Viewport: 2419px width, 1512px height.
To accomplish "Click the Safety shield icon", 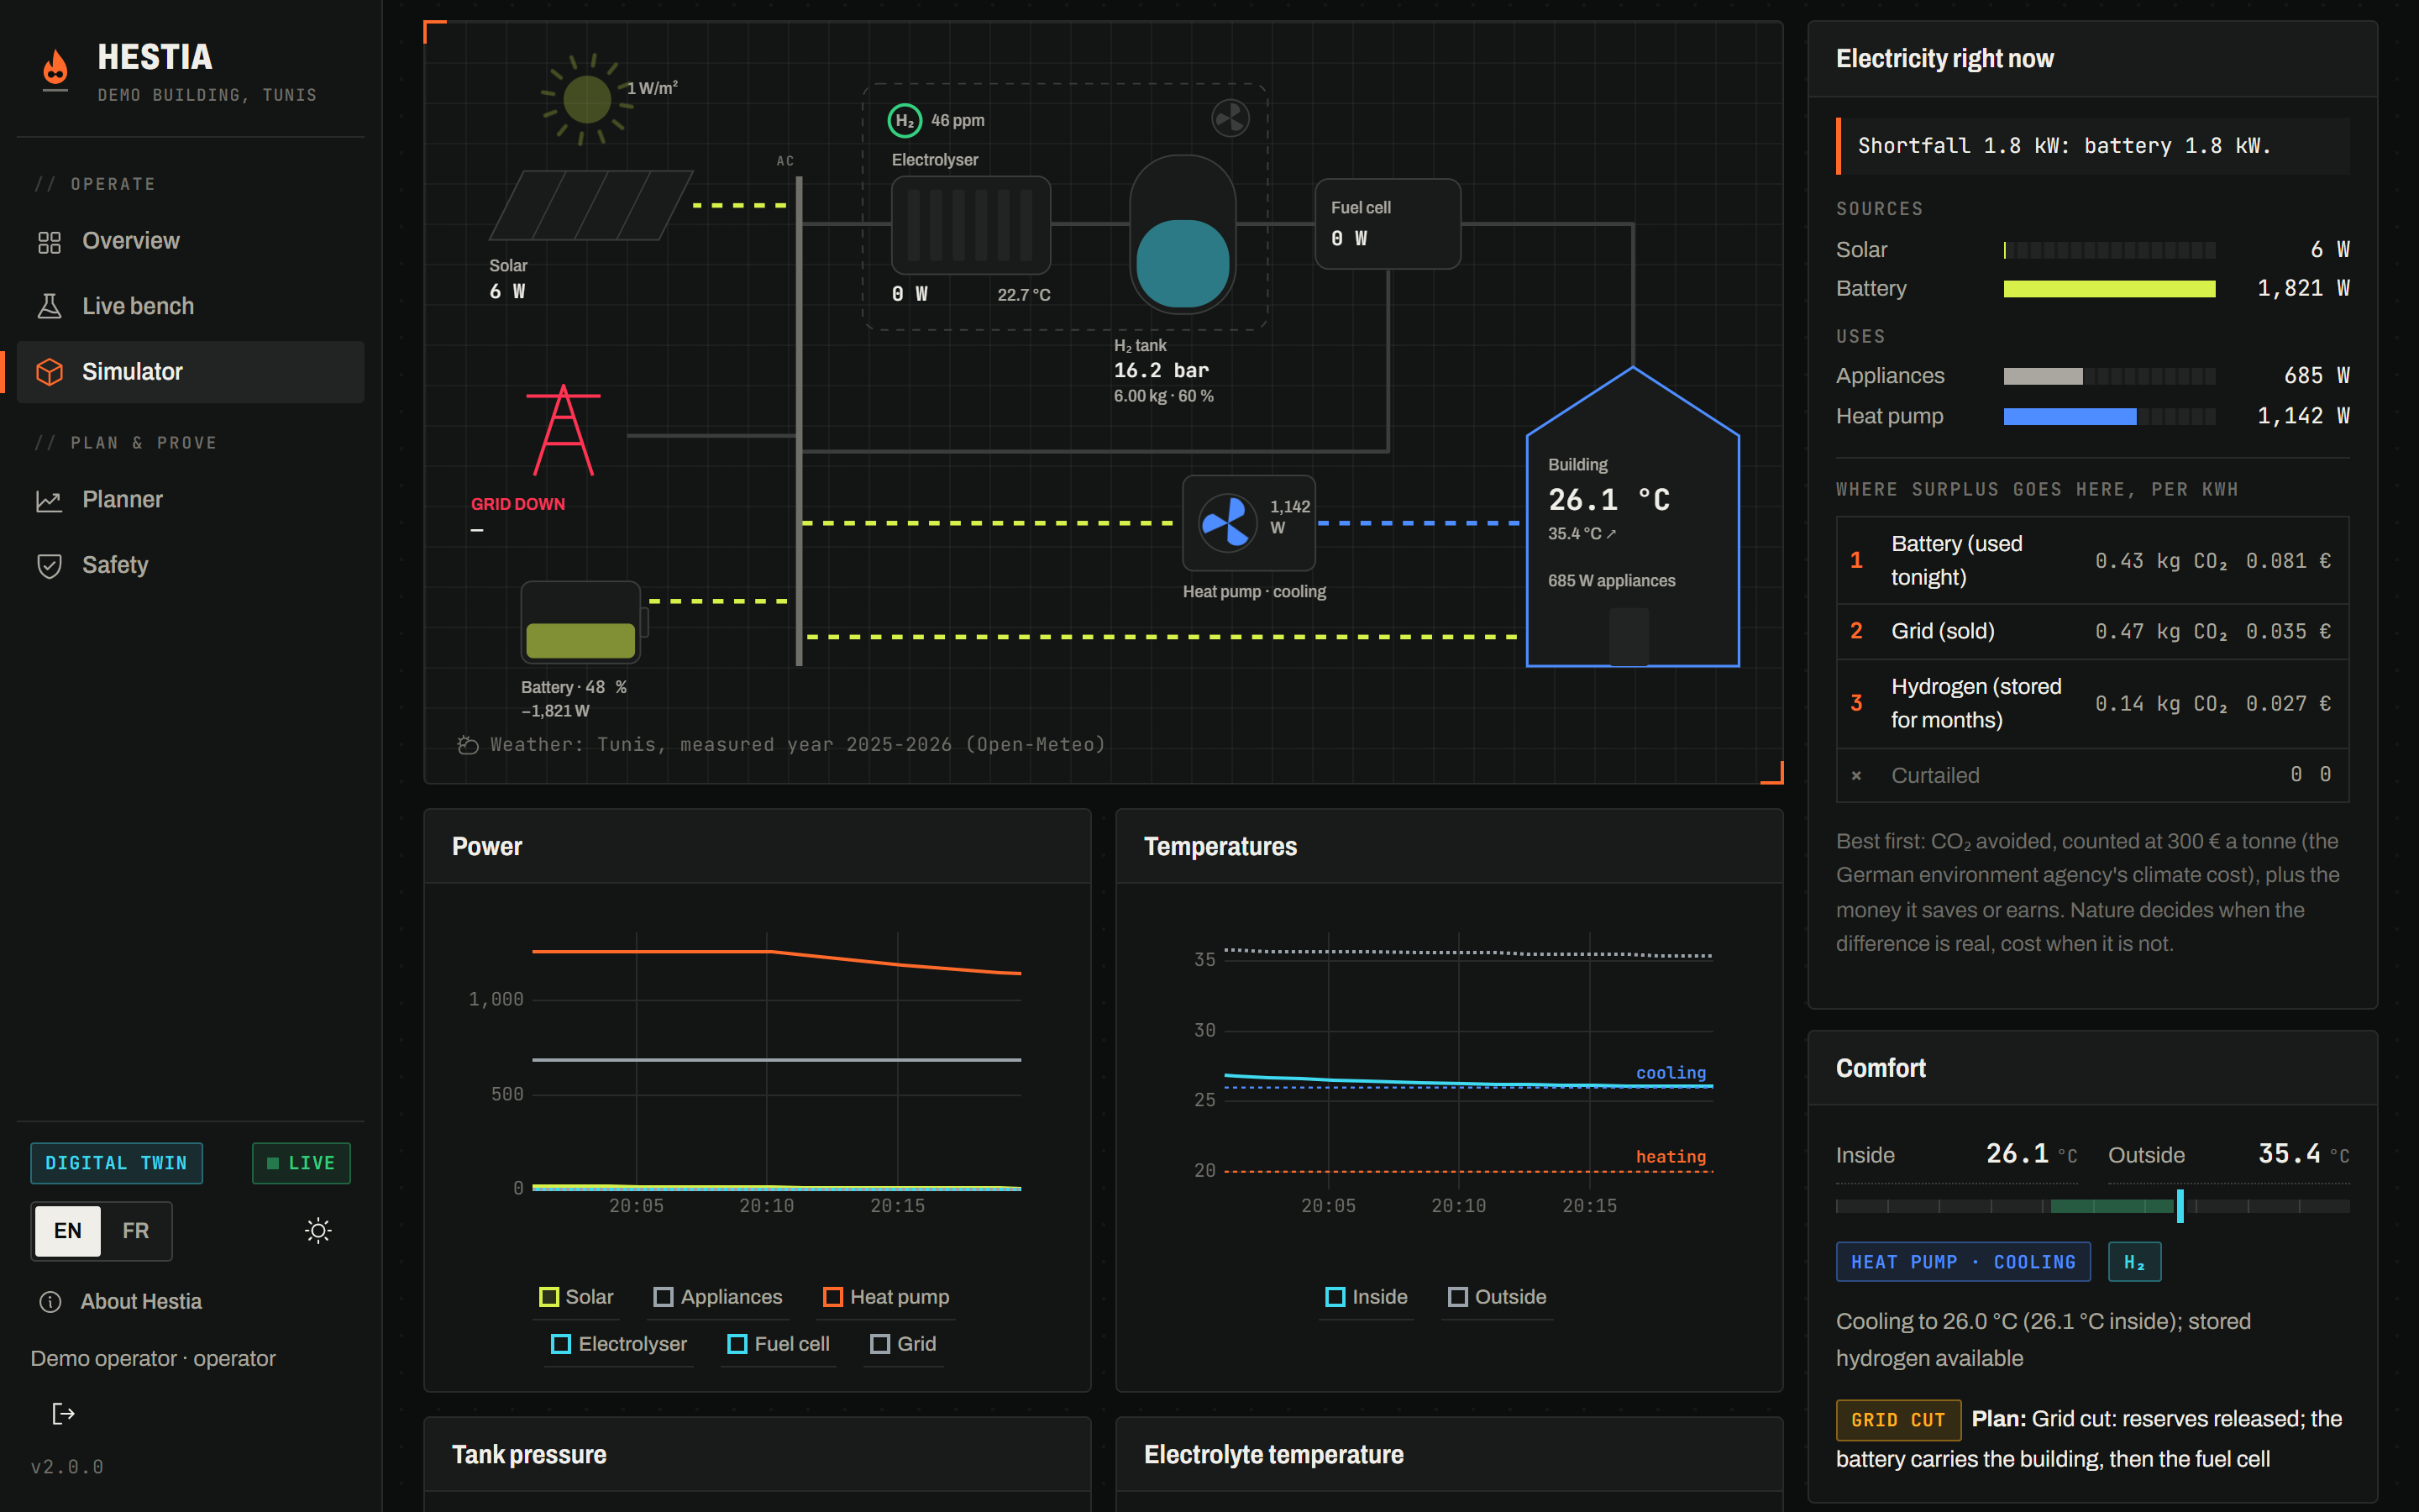I will coord(49,566).
